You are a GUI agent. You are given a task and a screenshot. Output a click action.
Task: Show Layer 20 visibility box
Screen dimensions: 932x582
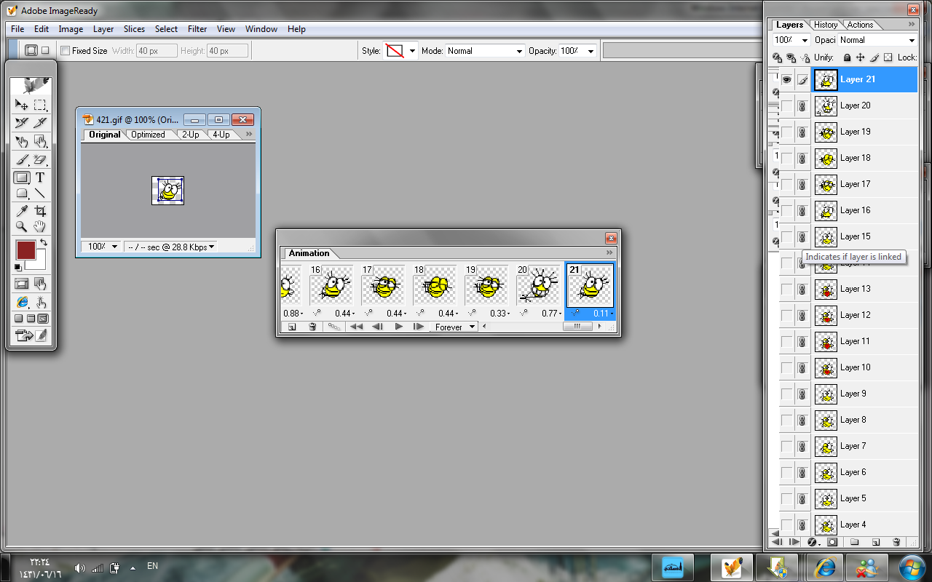(786, 106)
